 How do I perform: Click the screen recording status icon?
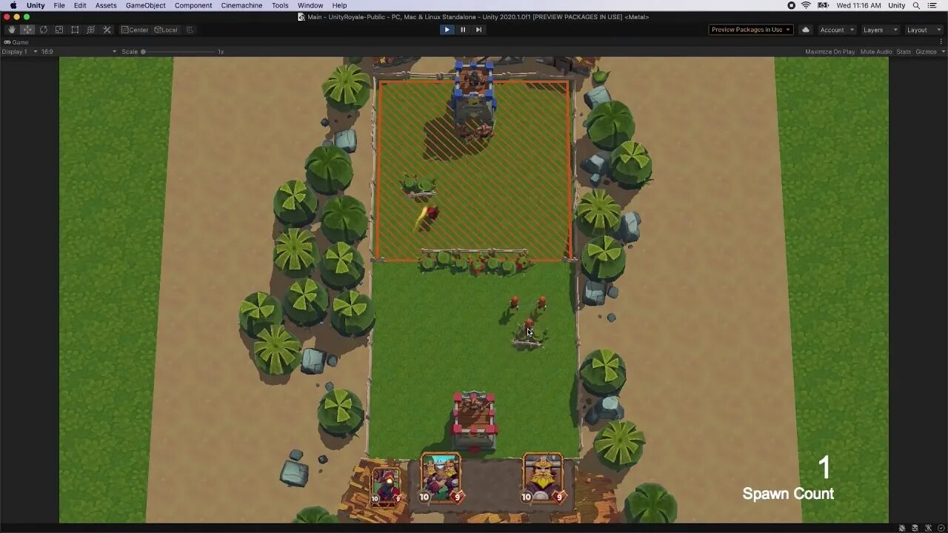point(791,5)
